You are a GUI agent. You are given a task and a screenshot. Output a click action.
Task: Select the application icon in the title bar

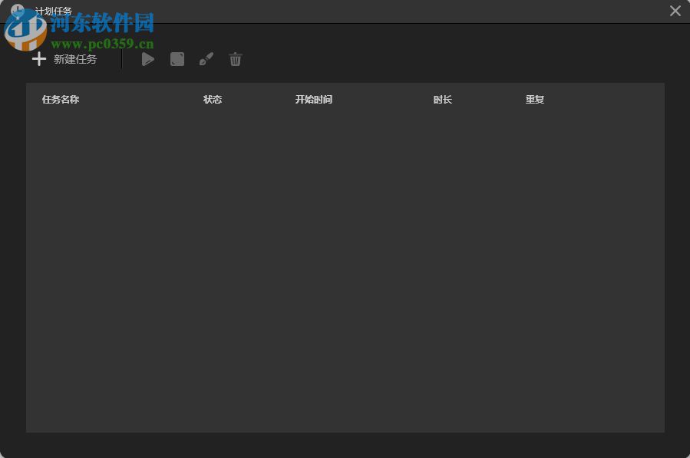17,11
